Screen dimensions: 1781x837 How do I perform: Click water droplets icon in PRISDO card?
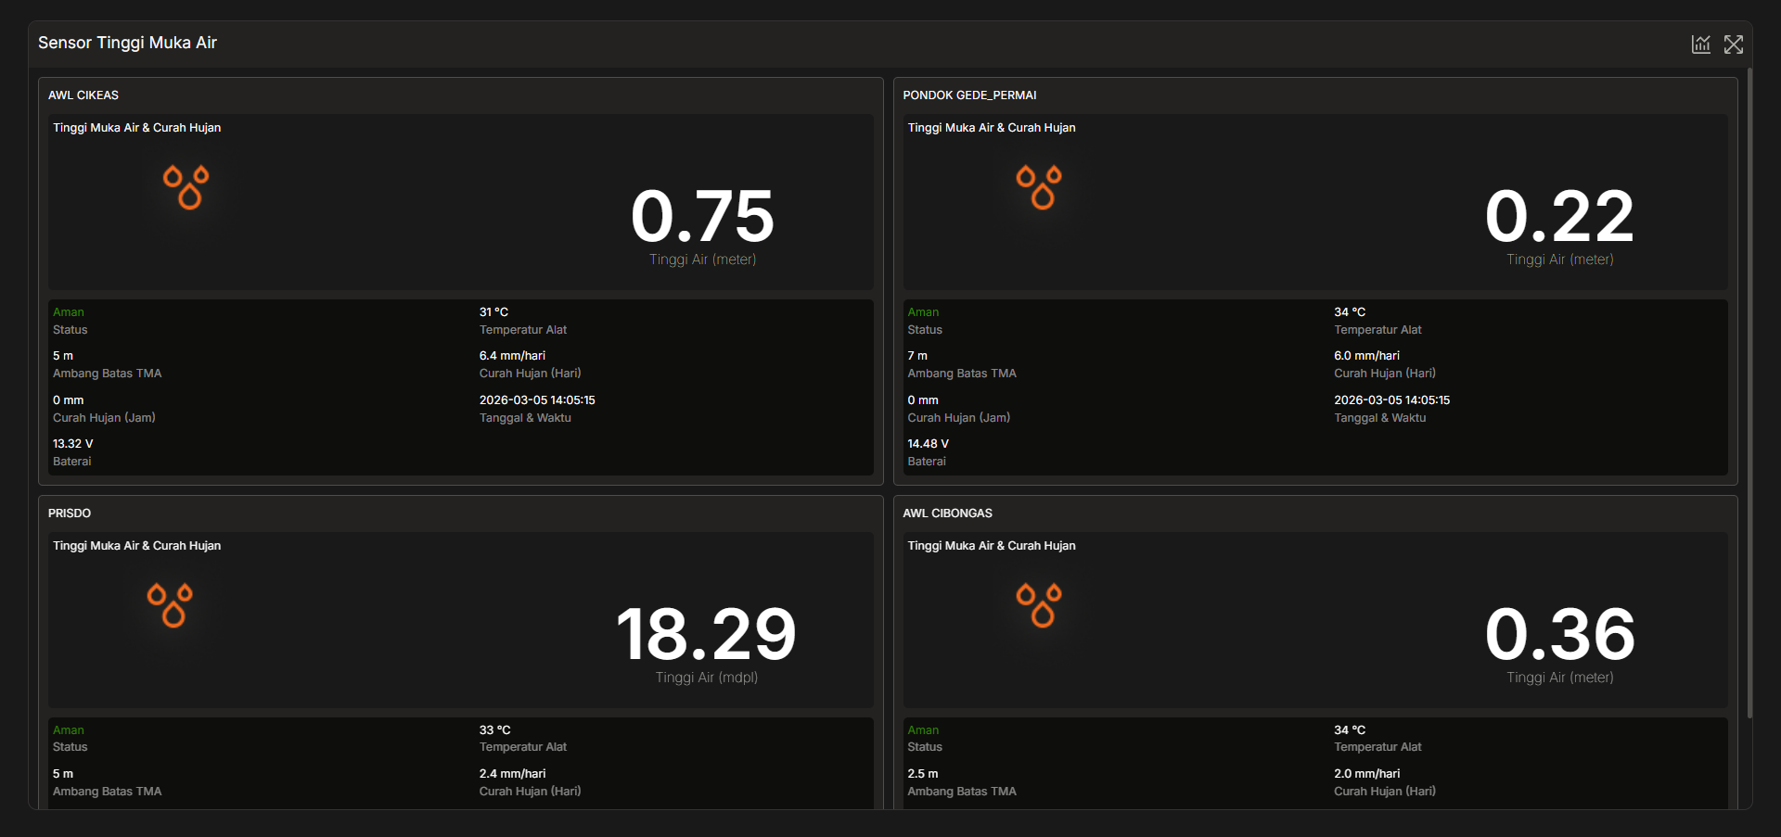tap(170, 605)
